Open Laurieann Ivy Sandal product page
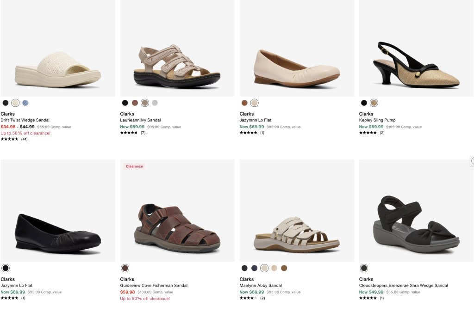 pyautogui.click(x=140, y=120)
